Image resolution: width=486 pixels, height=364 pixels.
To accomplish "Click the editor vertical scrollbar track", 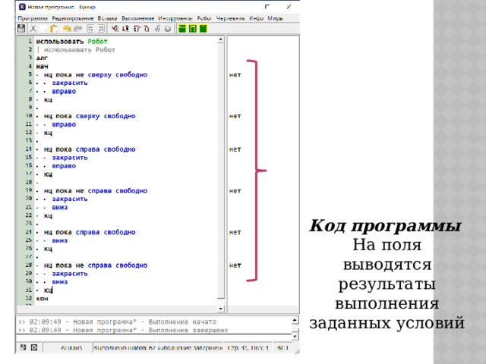I will click(221, 170).
